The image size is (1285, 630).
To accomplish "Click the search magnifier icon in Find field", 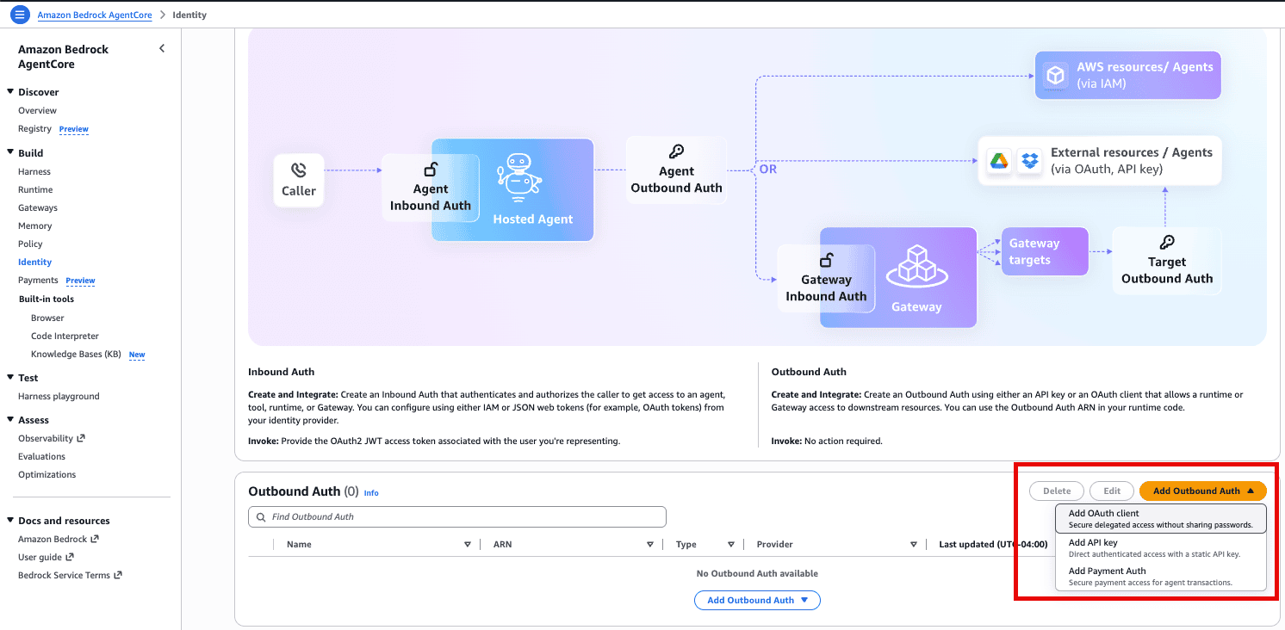I will click(x=261, y=517).
